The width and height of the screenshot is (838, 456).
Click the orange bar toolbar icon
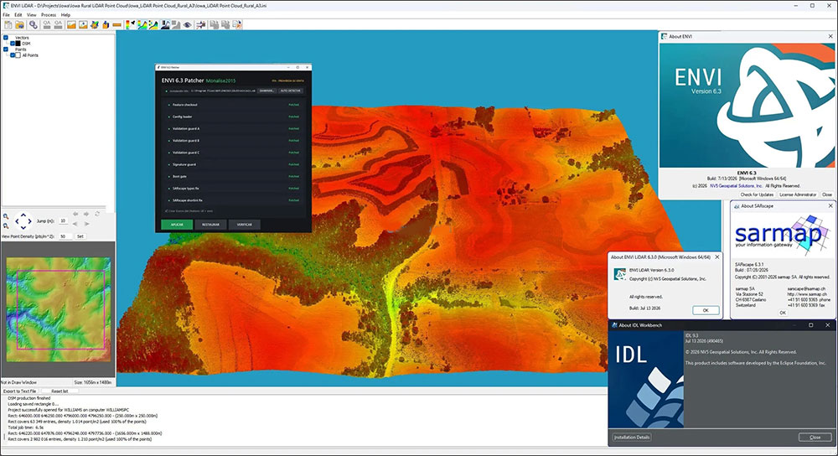pos(117,24)
